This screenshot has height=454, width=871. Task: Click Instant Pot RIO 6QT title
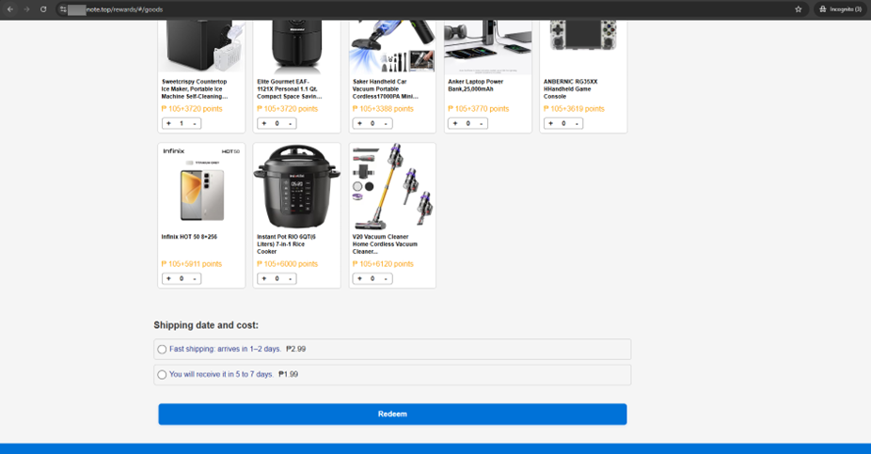click(286, 244)
